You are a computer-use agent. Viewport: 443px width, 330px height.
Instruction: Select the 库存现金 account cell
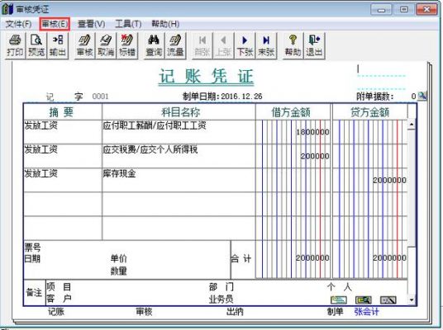179,180
